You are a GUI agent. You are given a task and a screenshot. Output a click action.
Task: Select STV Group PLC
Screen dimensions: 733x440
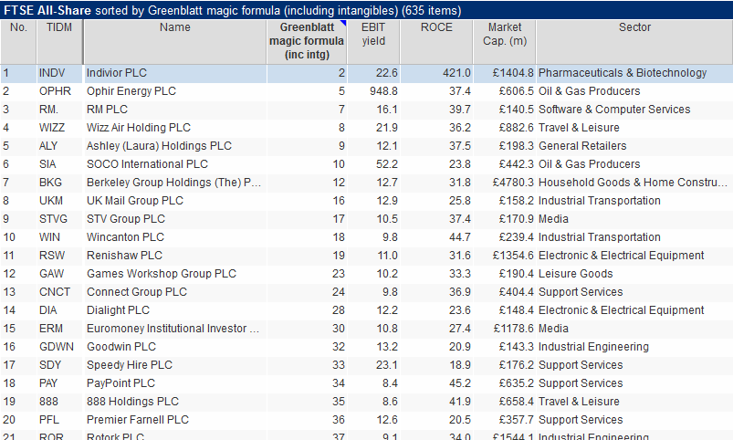(x=126, y=219)
